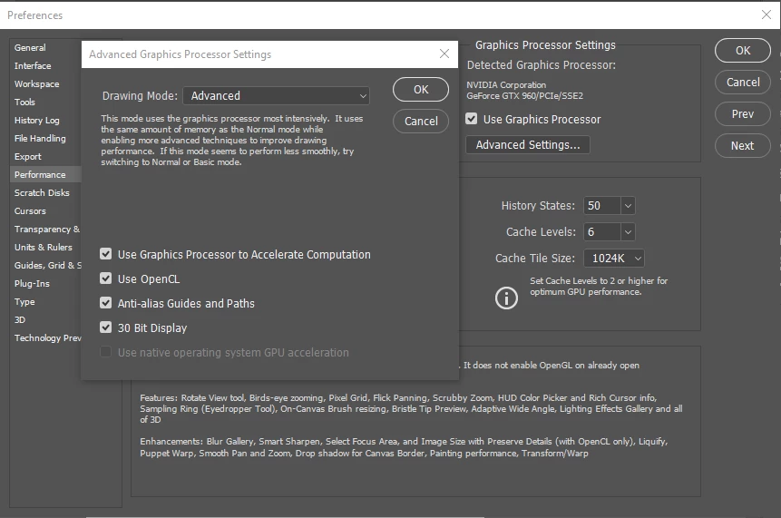The image size is (781, 518).
Task: Switch to Workspace preferences
Action: pyautogui.click(x=37, y=84)
